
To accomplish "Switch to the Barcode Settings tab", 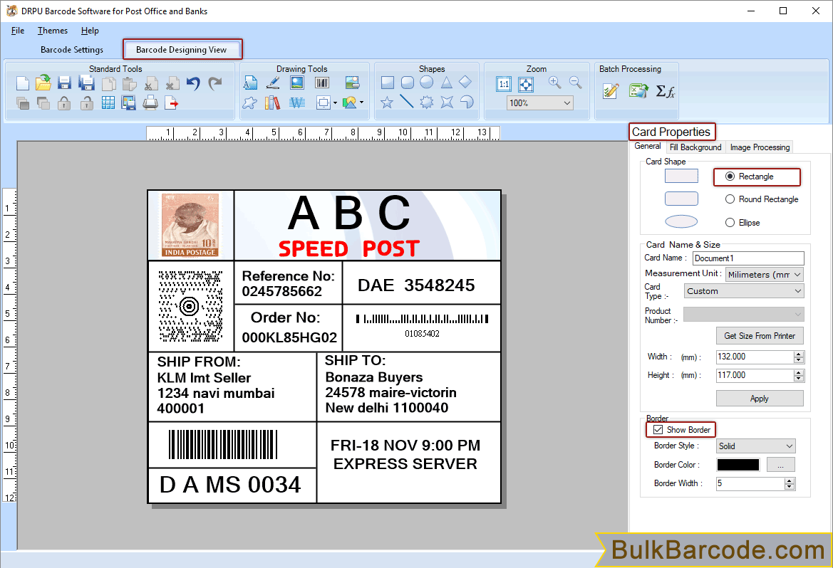I will pyautogui.click(x=72, y=49).
